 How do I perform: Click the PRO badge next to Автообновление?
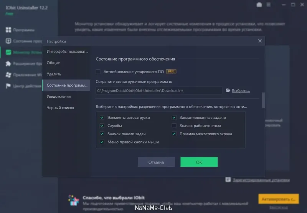[x=171, y=72]
